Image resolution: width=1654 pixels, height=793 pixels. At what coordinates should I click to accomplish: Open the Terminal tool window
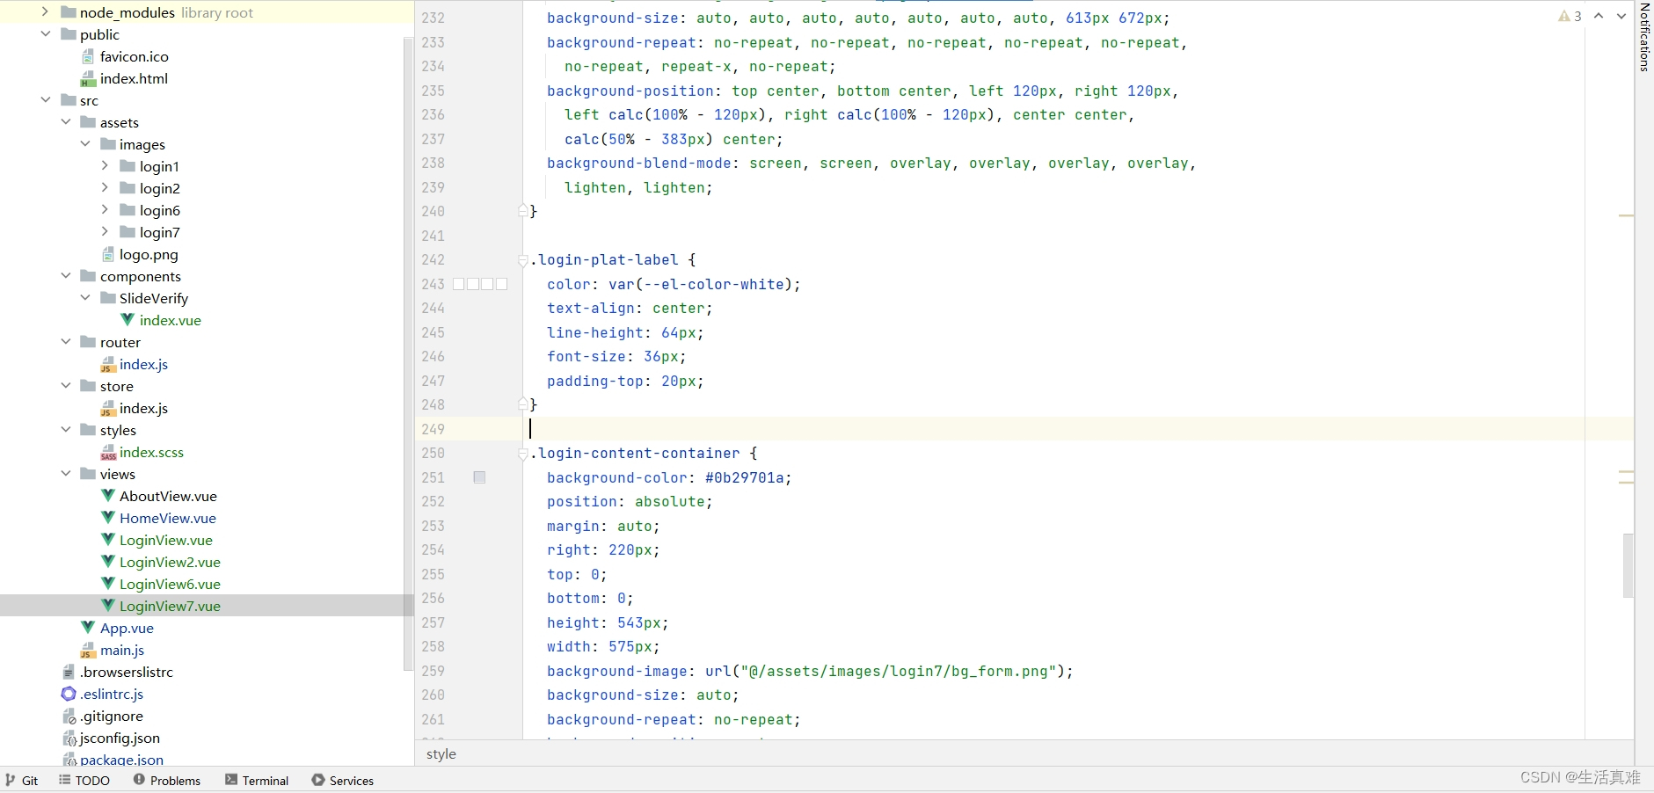coord(257,781)
